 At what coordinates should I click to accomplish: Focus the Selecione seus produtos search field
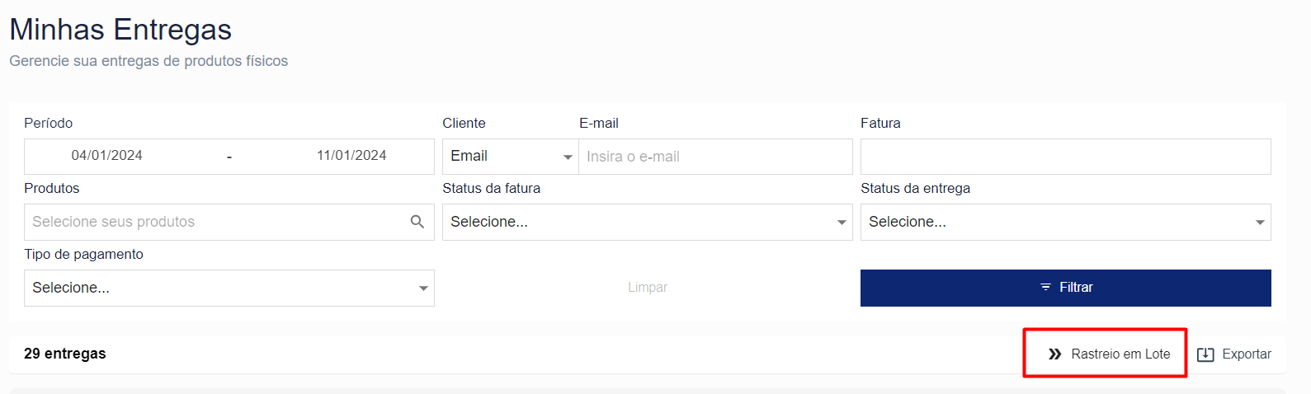[229, 223]
